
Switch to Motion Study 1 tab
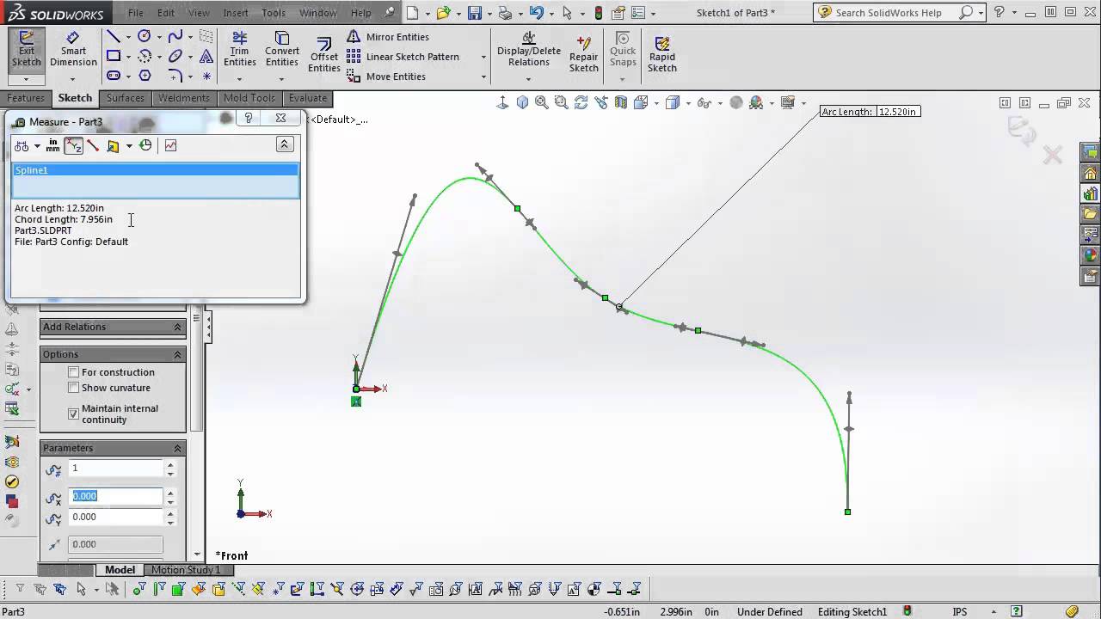pyautogui.click(x=186, y=570)
